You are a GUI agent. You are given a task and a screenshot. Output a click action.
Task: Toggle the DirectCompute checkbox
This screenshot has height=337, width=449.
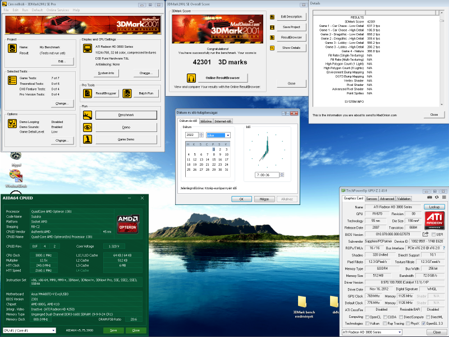coord(401,317)
